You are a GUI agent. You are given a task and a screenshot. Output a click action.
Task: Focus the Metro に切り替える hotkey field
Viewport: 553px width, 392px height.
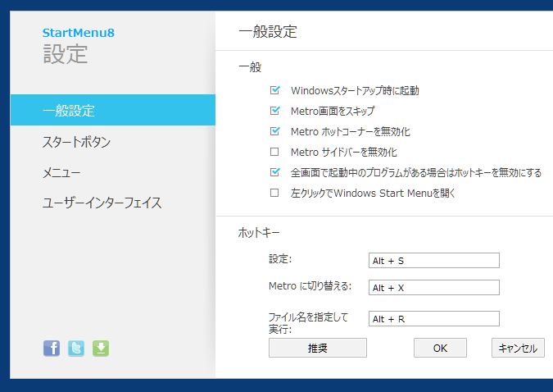click(434, 288)
